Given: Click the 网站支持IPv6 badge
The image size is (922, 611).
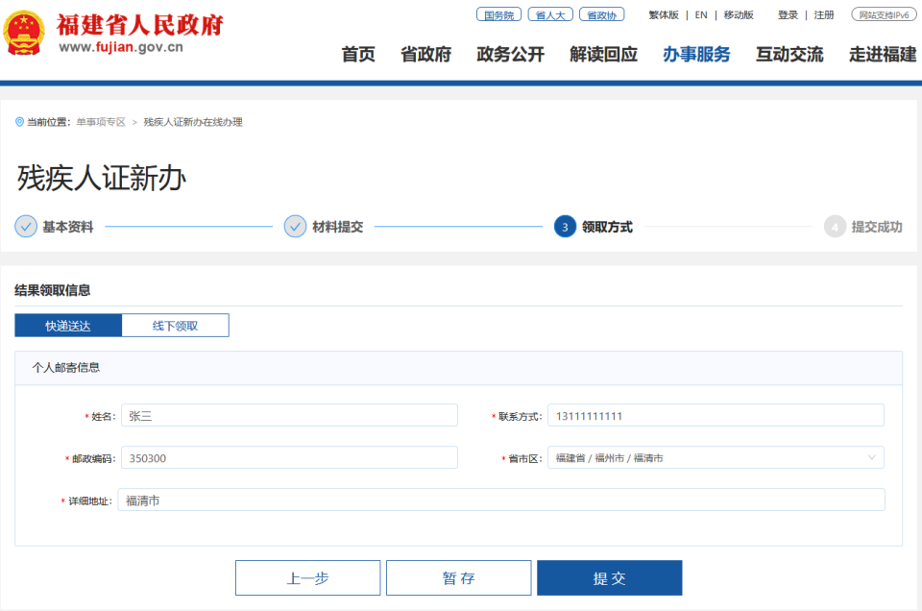Looking at the screenshot, I should [884, 14].
